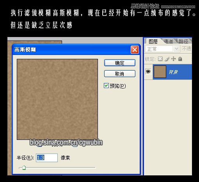Viewport: 199px width, 182px height.
Task: Toggle lock all padlock icon
Action: (180, 59)
